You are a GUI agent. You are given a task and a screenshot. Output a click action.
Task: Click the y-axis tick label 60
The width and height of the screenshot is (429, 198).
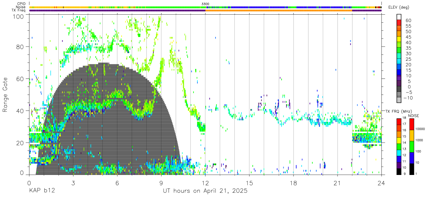pos(20,79)
